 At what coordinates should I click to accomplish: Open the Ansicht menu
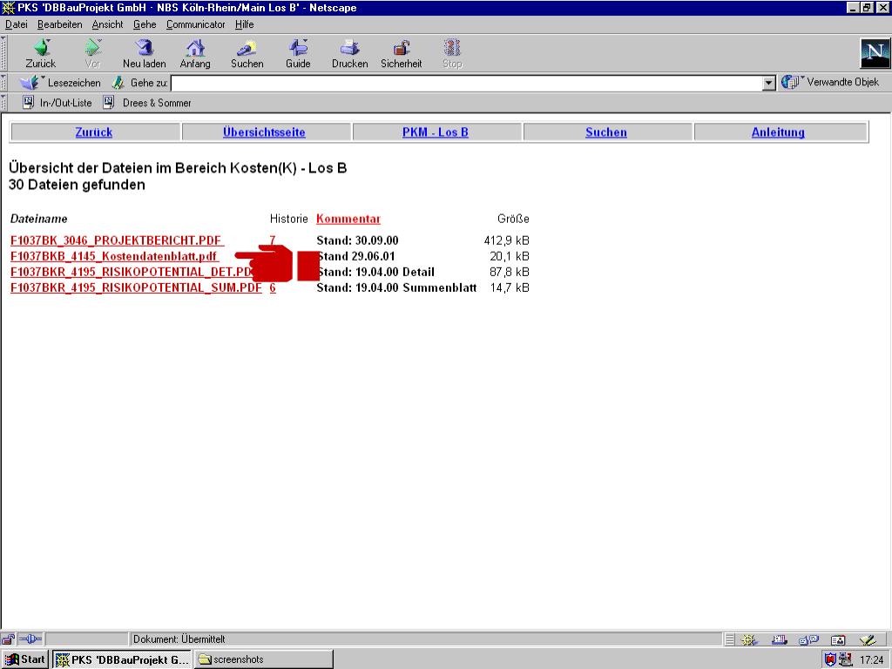tap(107, 24)
